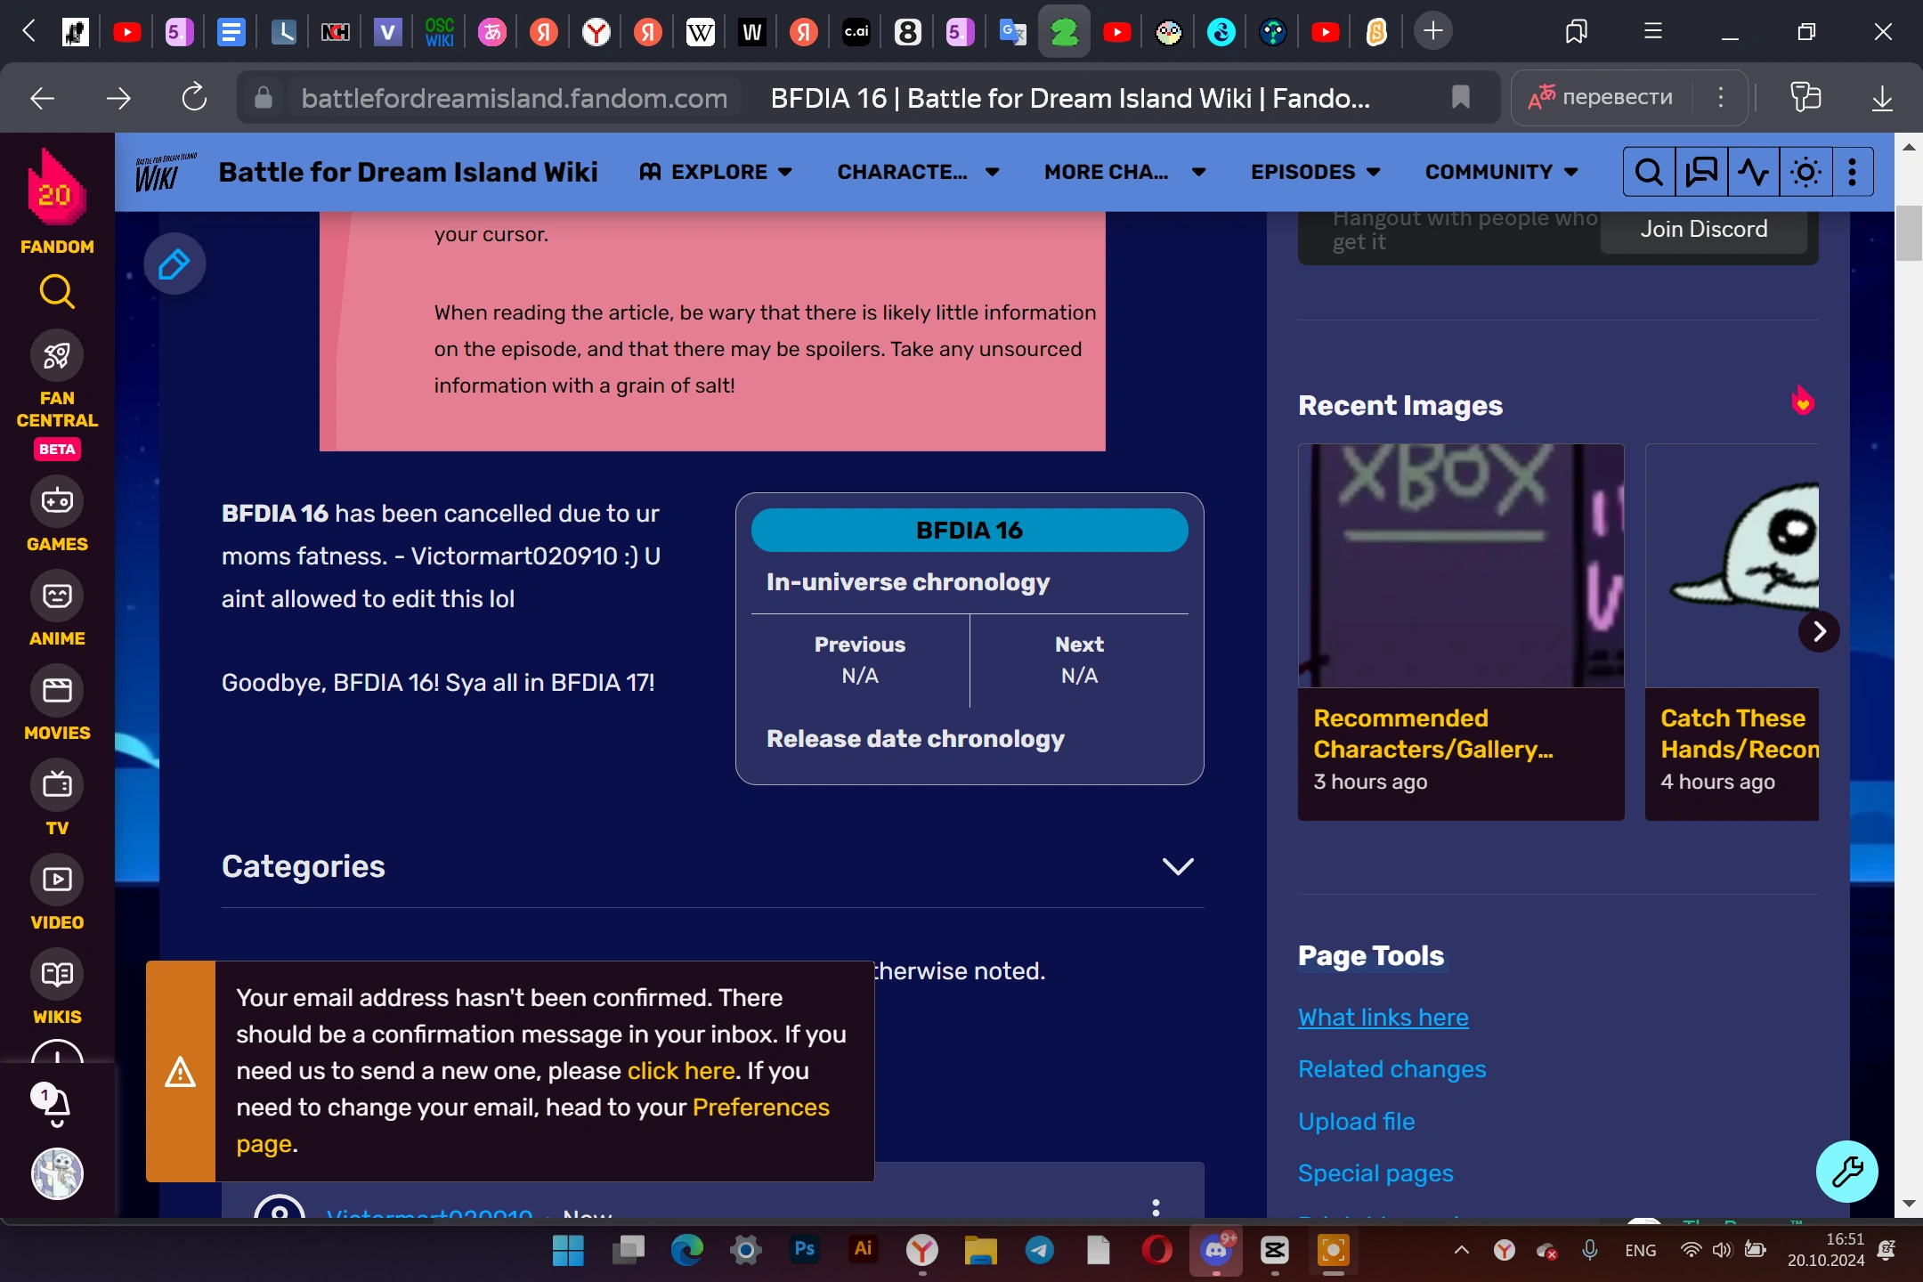Expand the Categories section chevron
Screen dimensions: 1923x1282
(1177, 866)
